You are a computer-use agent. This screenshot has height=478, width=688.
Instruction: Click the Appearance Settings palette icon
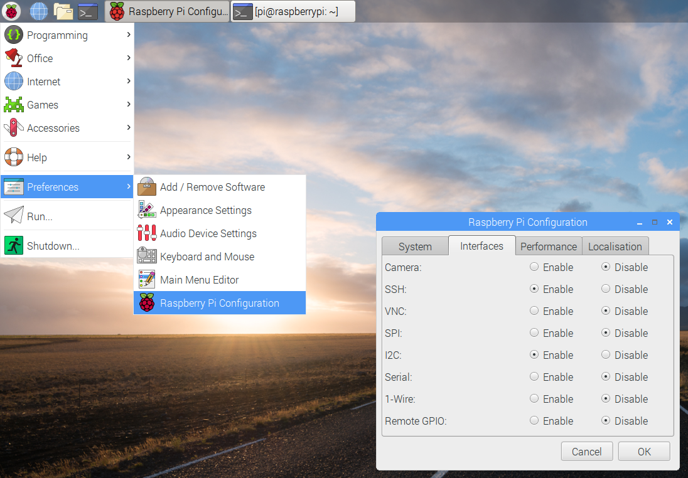point(146,210)
